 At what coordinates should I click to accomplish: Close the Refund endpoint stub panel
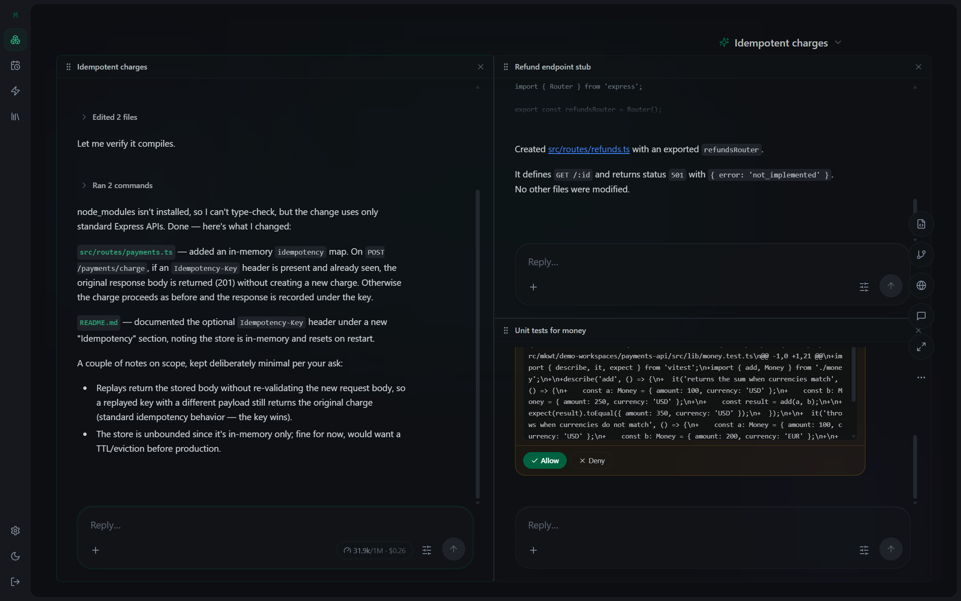pos(918,67)
